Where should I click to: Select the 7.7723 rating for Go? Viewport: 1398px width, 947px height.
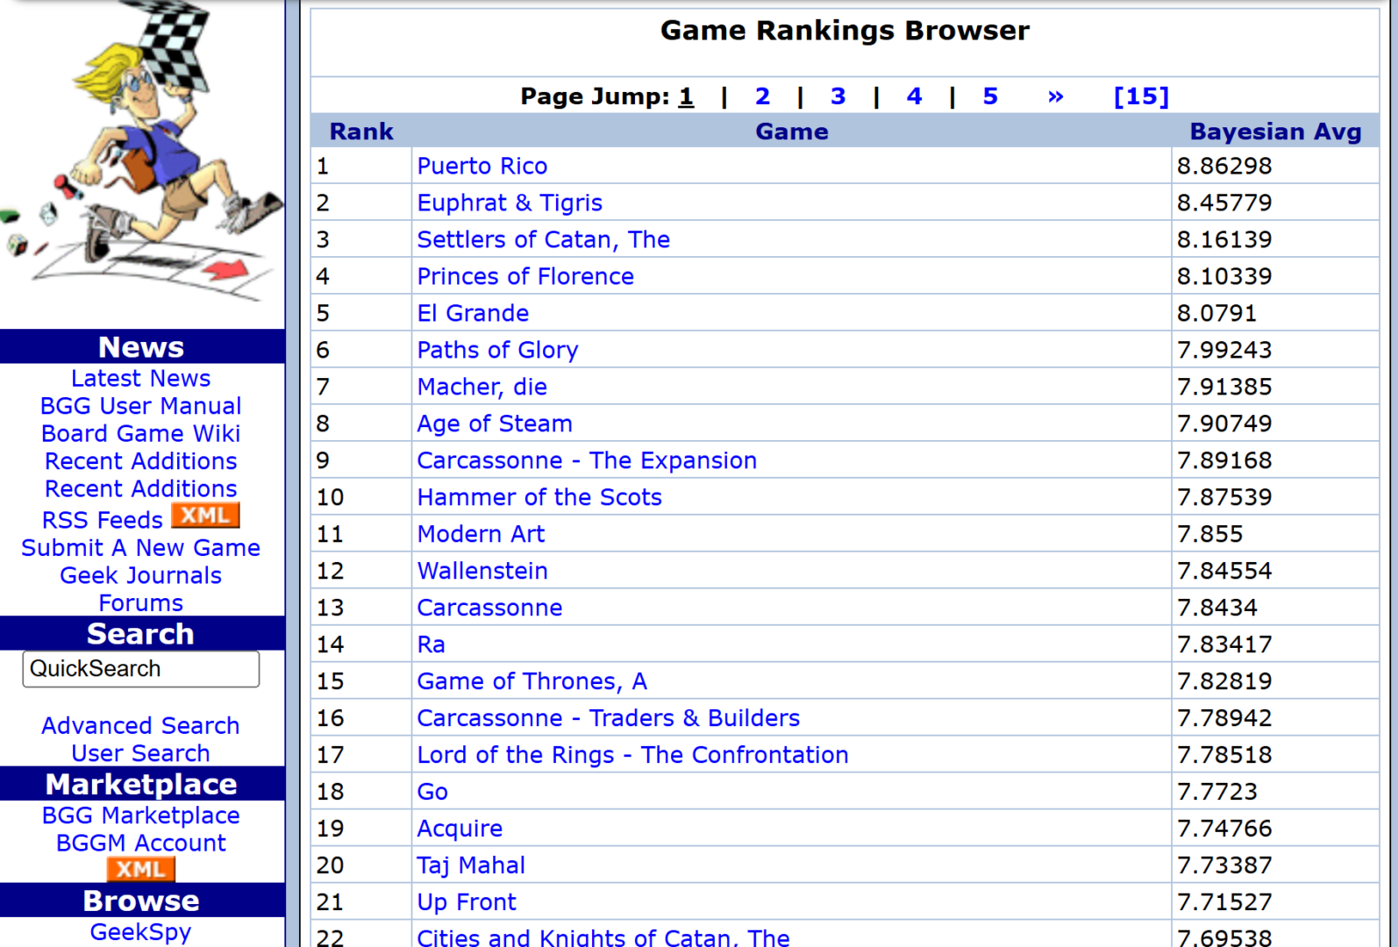(x=1217, y=792)
